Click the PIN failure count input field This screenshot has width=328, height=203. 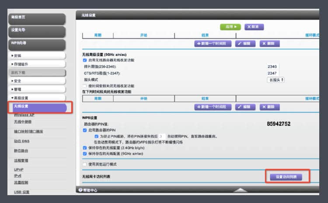pos(162,136)
